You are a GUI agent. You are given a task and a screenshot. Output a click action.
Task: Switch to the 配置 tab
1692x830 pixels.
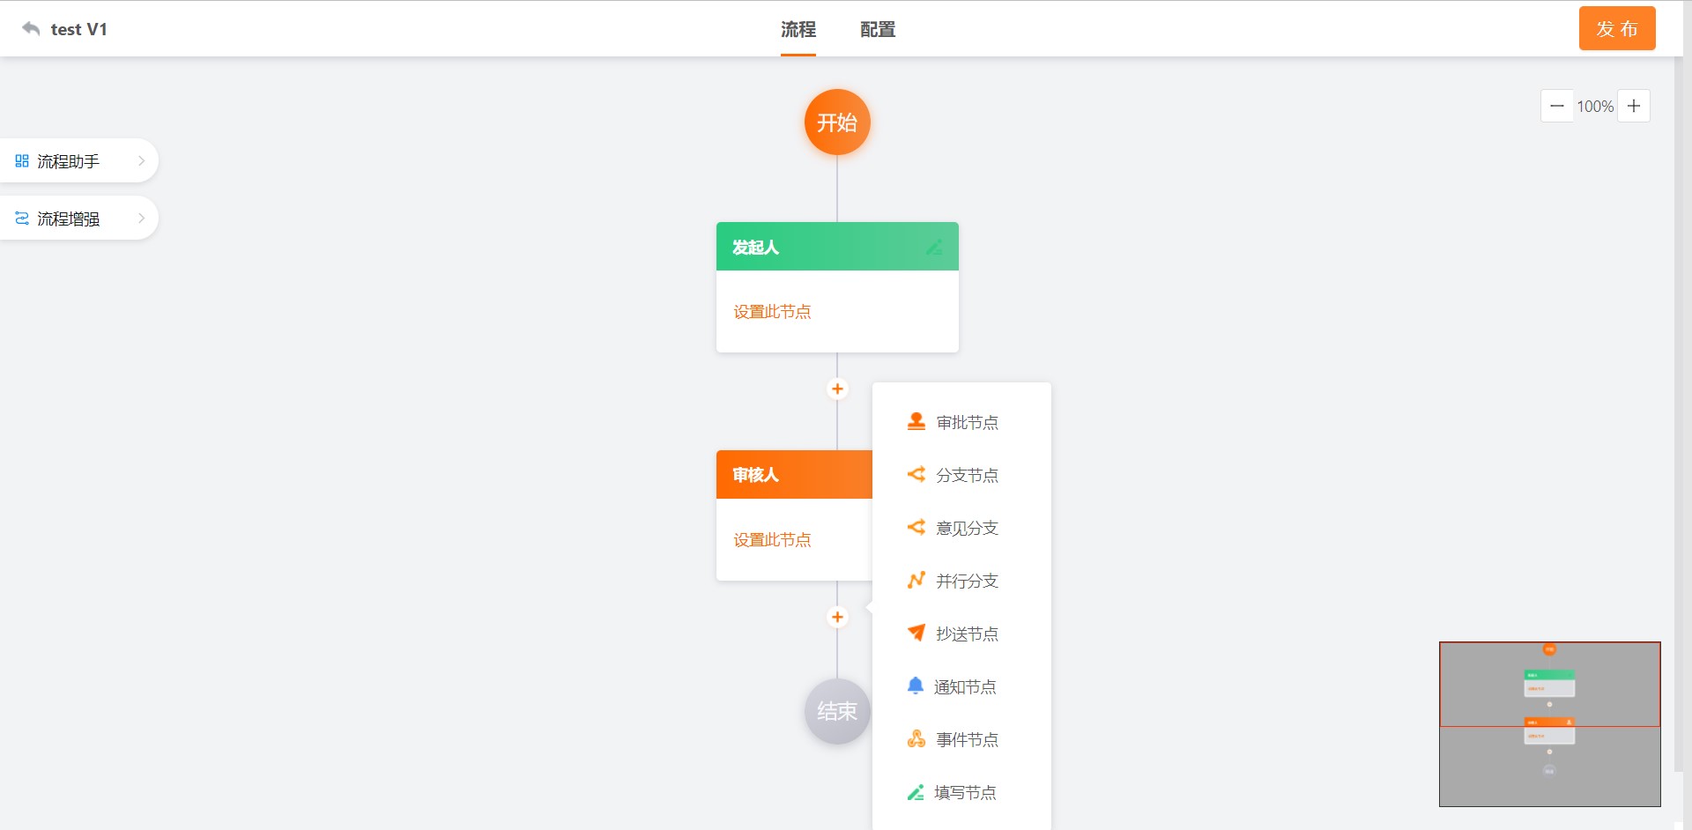pyautogui.click(x=876, y=29)
